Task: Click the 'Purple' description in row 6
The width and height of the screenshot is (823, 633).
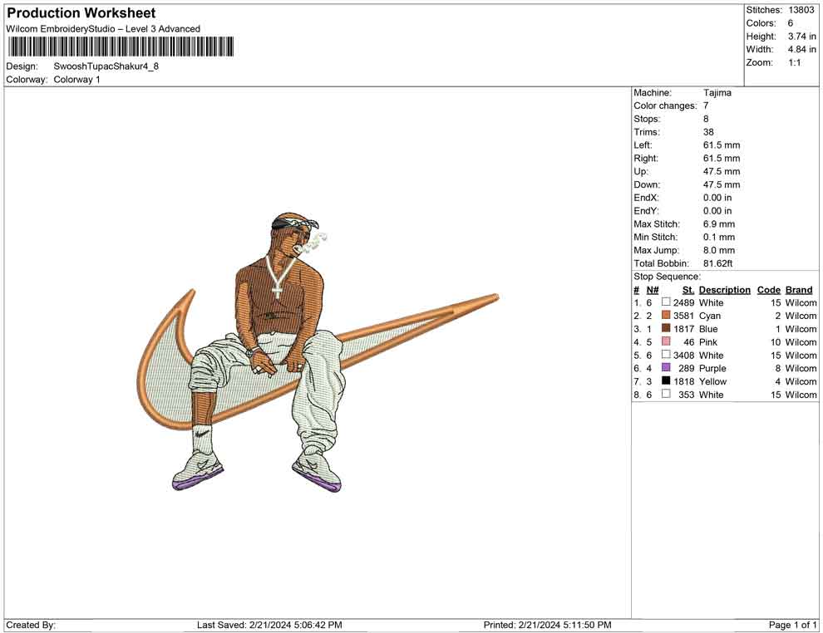Action: point(712,368)
